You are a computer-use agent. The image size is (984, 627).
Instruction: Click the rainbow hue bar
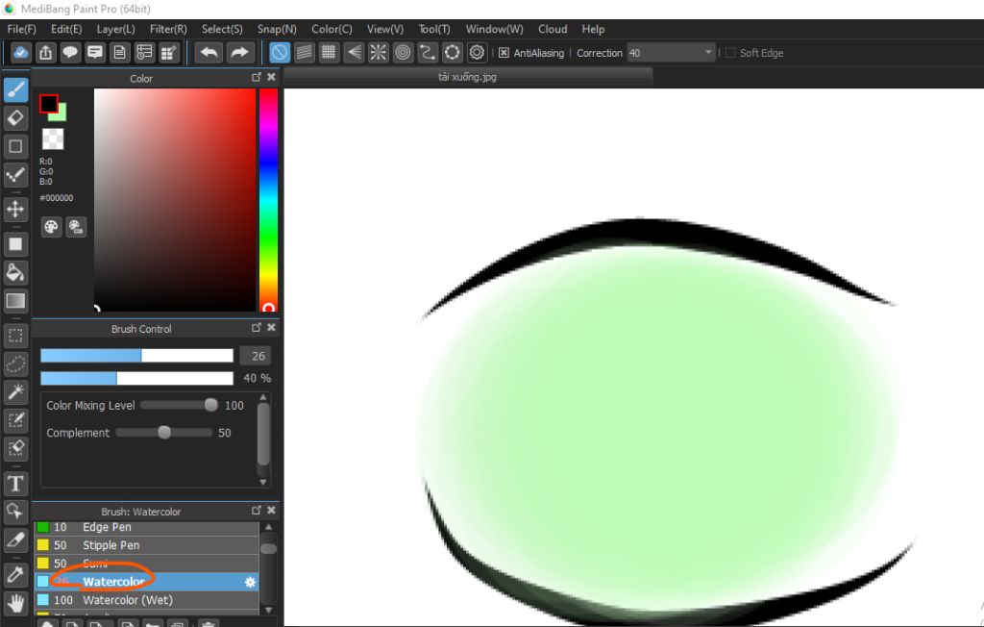point(269,200)
